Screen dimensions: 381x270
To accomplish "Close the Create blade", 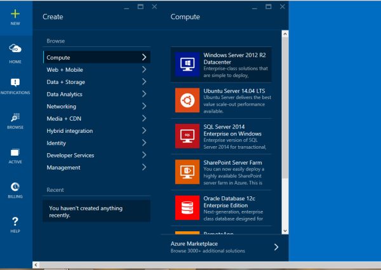I will click(x=154, y=6).
